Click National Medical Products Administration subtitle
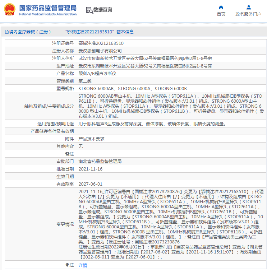Image resolution: width=267 pixels, height=270 pixels. [48, 14]
